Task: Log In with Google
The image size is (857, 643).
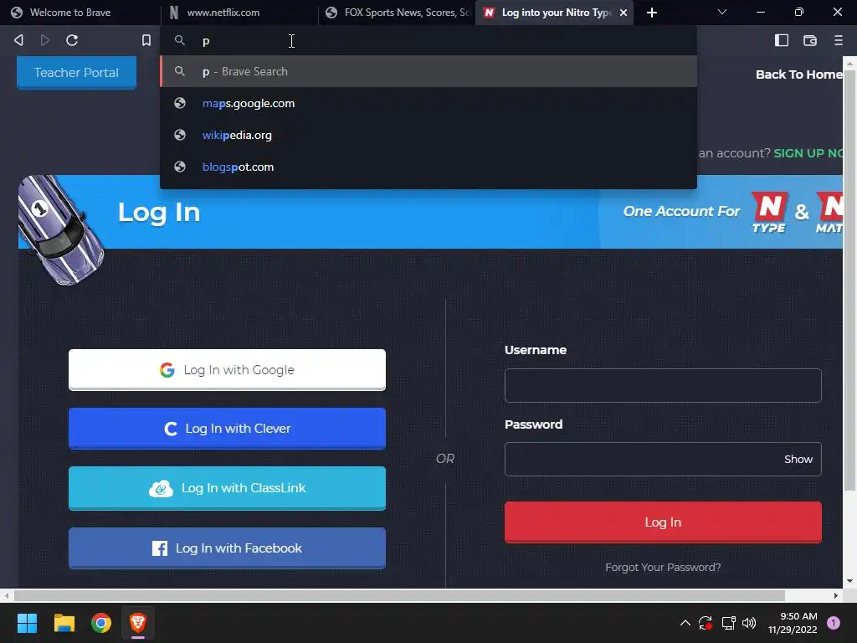Action: pos(227,369)
